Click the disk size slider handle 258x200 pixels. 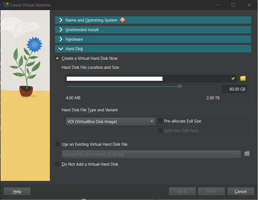pos(180,87)
